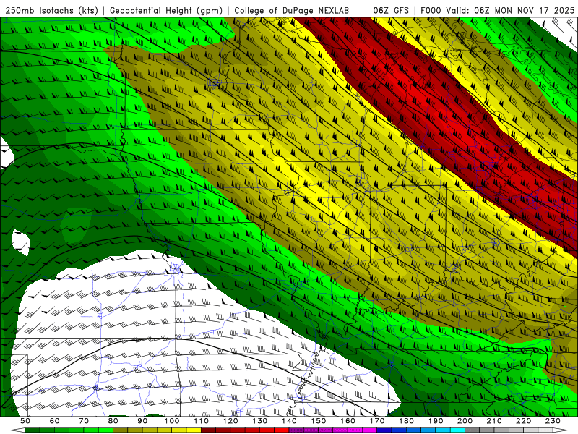This screenshot has width=578, height=434.
Task: Click the 'Geopotential Height (gpm)' header label
Action: pyautogui.click(x=166, y=10)
